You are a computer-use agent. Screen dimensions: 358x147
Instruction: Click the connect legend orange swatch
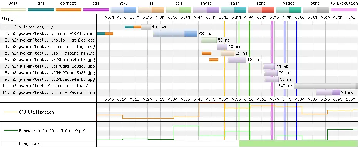click(69, 10)
